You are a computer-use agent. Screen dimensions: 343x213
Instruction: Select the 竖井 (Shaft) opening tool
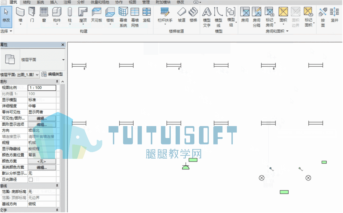pyautogui.click(x=334, y=15)
